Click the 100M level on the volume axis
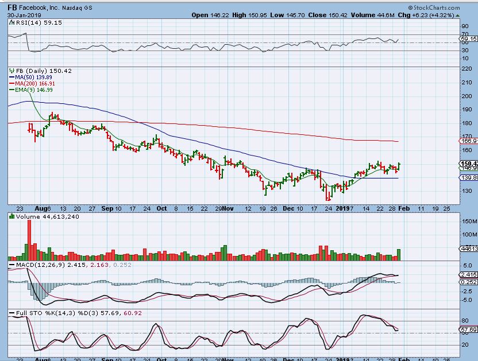 [x=469, y=235]
